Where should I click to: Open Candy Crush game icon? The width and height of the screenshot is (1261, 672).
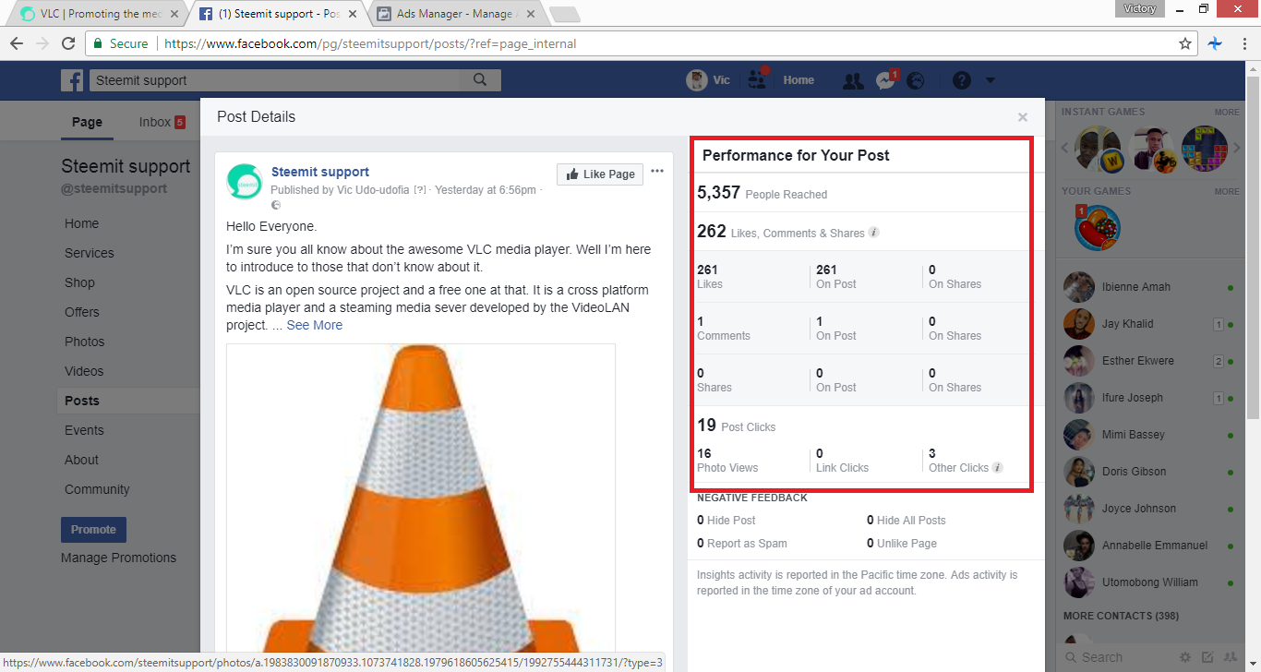click(1098, 228)
